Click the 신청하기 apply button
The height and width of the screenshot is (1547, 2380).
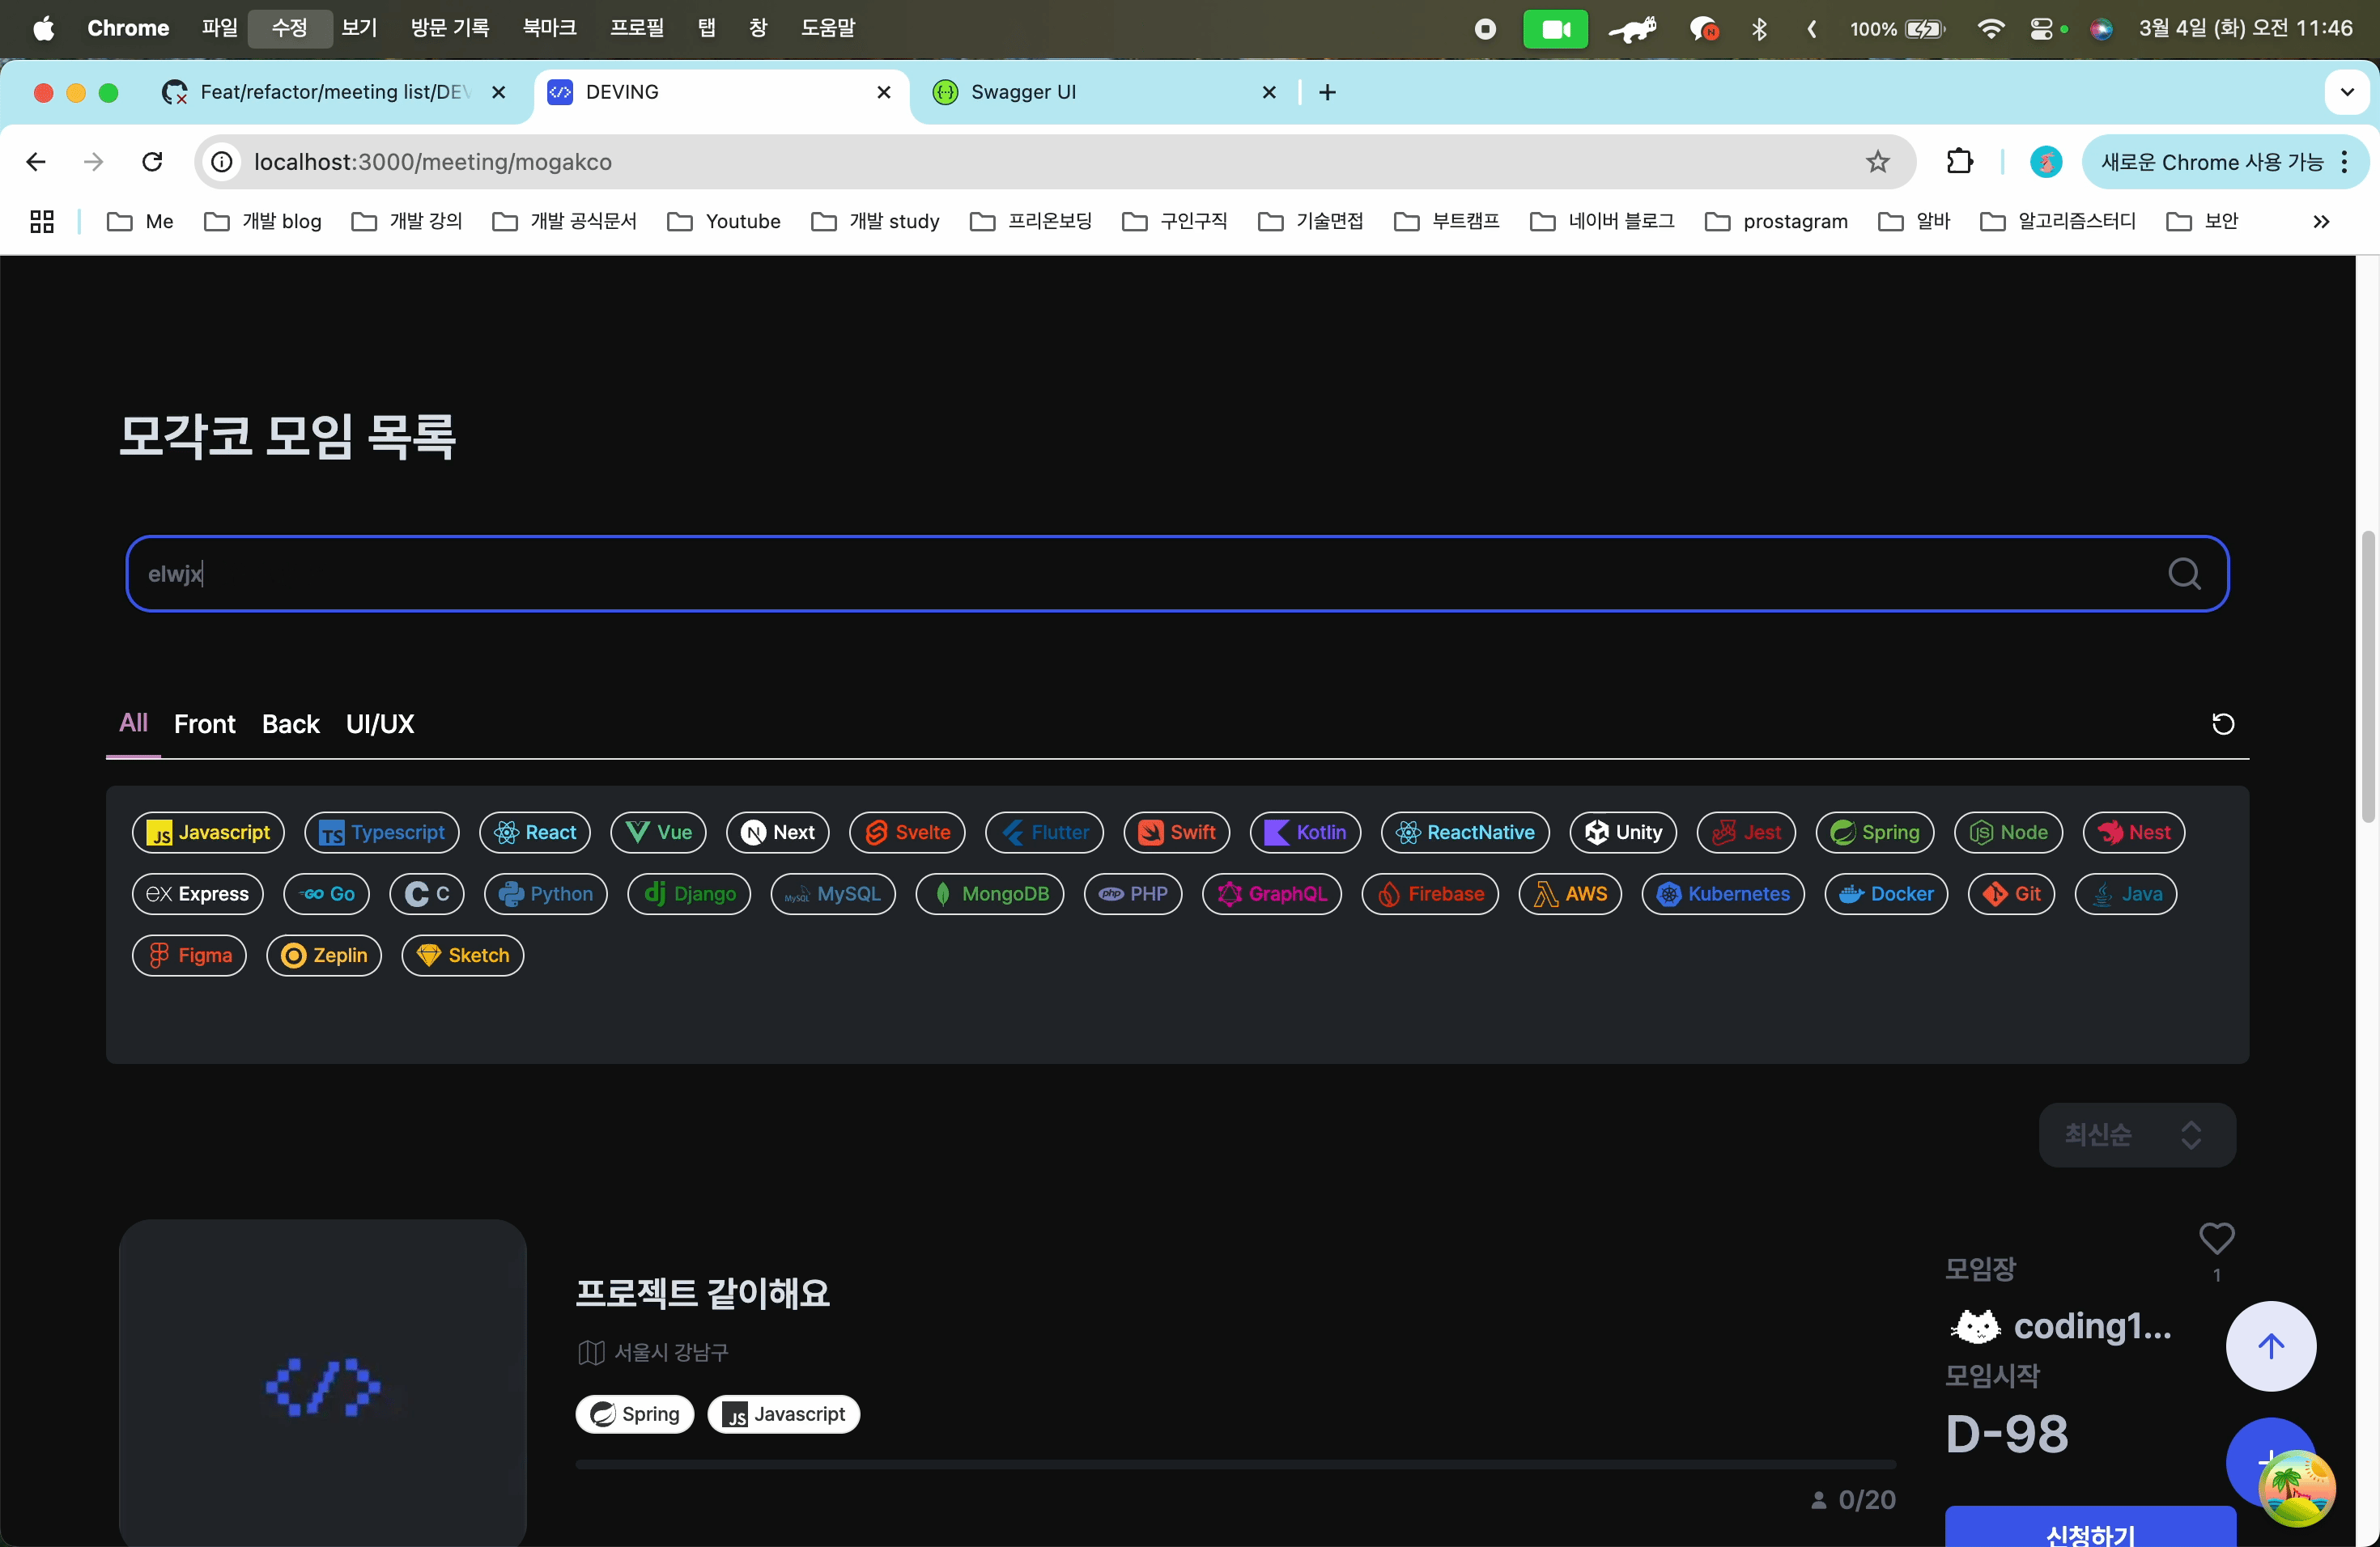tap(2089, 1531)
